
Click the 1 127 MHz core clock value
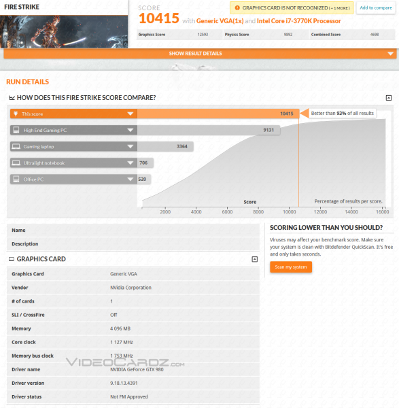[x=122, y=342]
